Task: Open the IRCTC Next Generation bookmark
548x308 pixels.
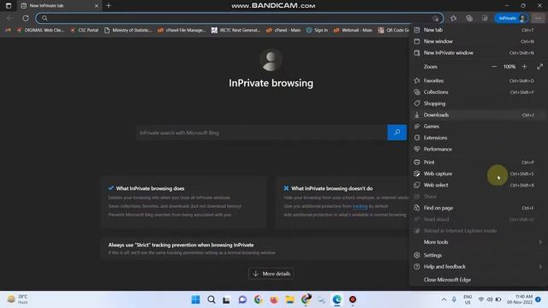Action: coord(236,31)
